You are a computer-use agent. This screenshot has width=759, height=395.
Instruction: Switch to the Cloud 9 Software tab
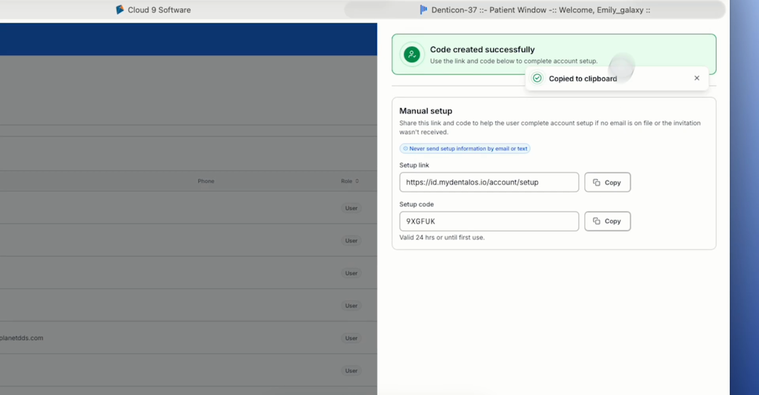tap(153, 10)
